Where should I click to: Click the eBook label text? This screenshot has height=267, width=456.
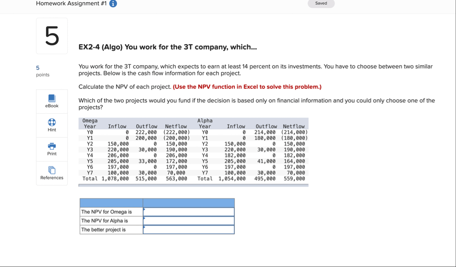[x=52, y=105]
